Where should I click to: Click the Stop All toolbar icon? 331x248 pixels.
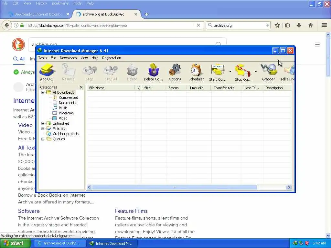(111, 72)
